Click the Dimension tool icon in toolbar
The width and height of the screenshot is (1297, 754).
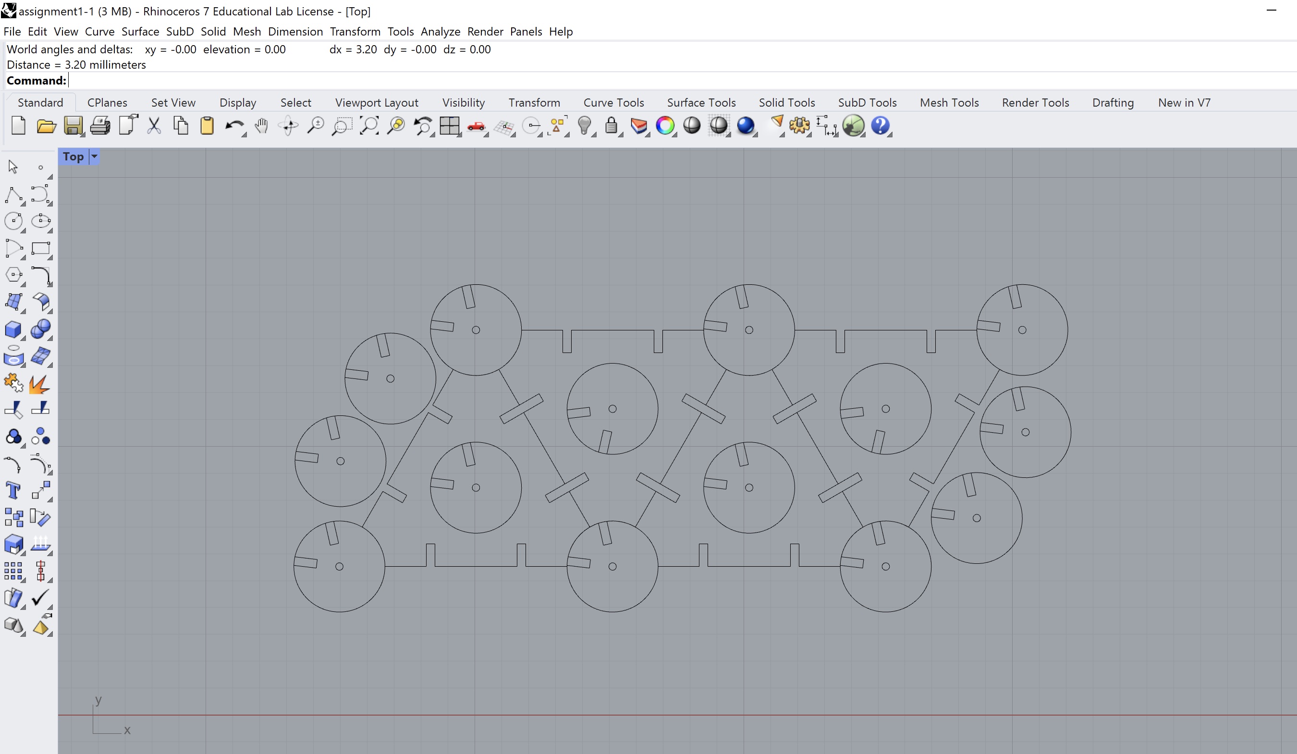(826, 125)
